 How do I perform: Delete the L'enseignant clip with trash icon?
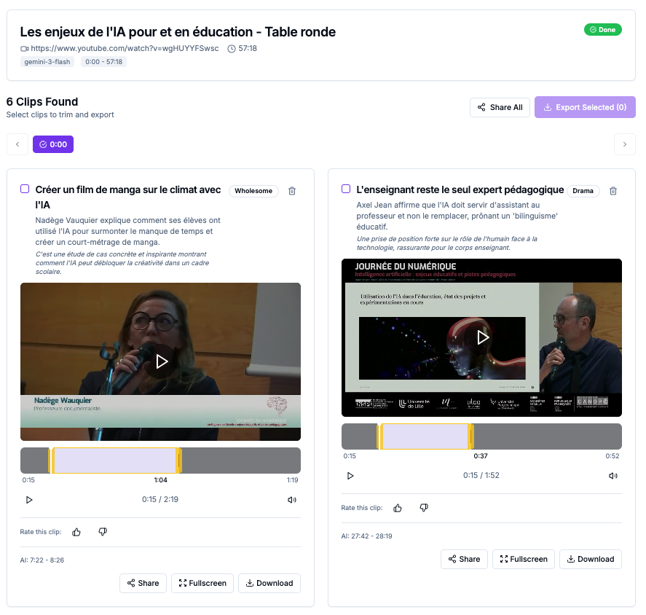click(x=613, y=191)
